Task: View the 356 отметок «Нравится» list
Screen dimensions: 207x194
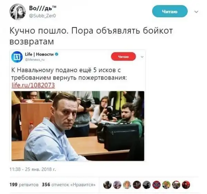Action: [69, 184]
